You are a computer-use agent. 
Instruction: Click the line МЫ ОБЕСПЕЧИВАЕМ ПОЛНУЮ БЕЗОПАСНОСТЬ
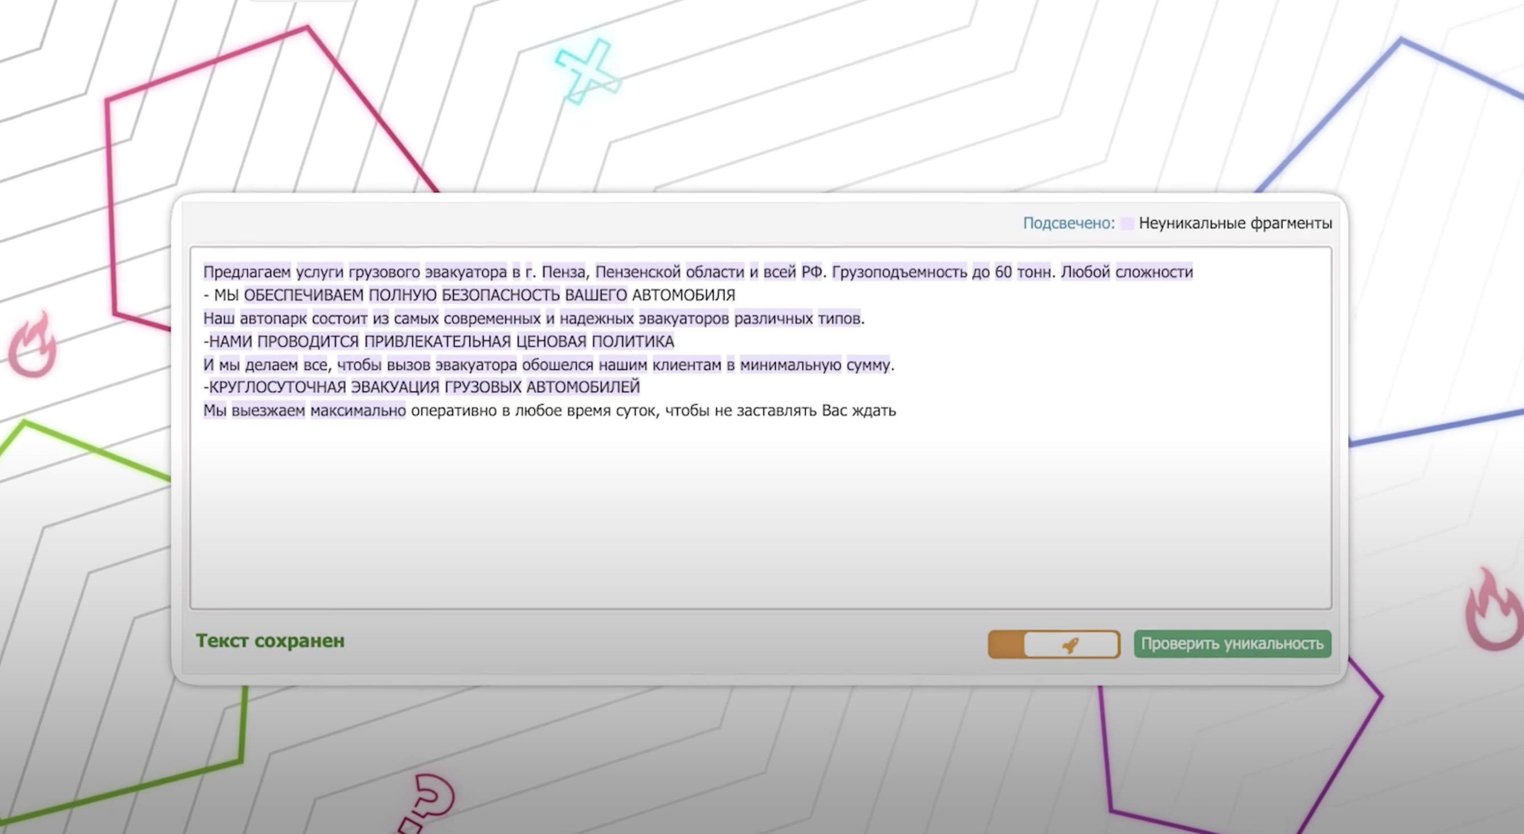[x=469, y=295]
